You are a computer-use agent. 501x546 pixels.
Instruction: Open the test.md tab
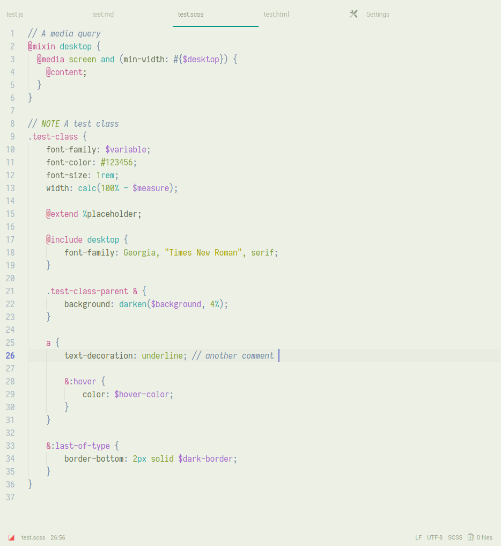click(x=103, y=14)
